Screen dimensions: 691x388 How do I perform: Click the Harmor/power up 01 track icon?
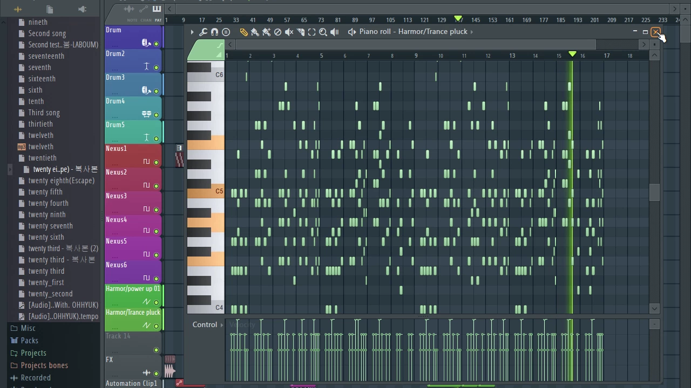click(x=146, y=302)
